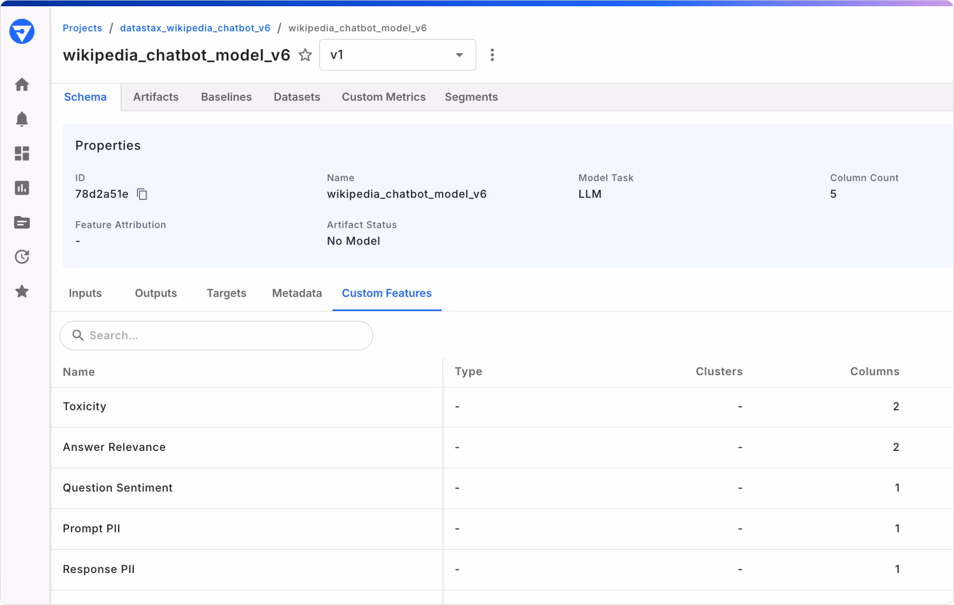Click the LLM model task value
The width and height of the screenshot is (954, 605).
pyautogui.click(x=590, y=194)
